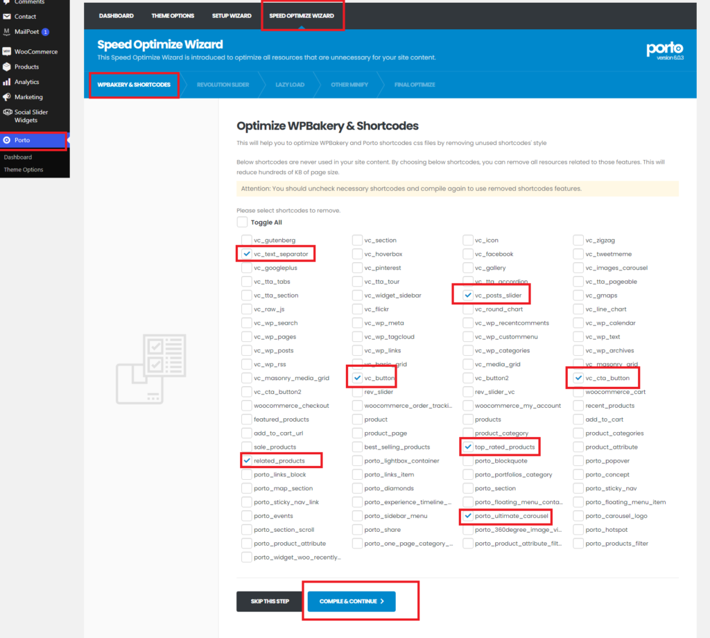Screen dimensions: 710x638
Task: Check the rev_slider checkbox
Action: click(357, 392)
